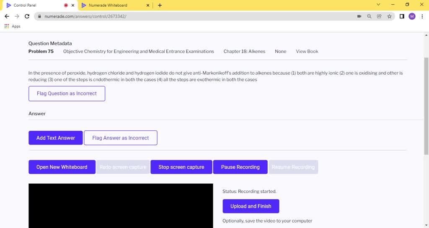429x228 pixels.
Task: Open the profile avatar M
Action: (x=412, y=16)
